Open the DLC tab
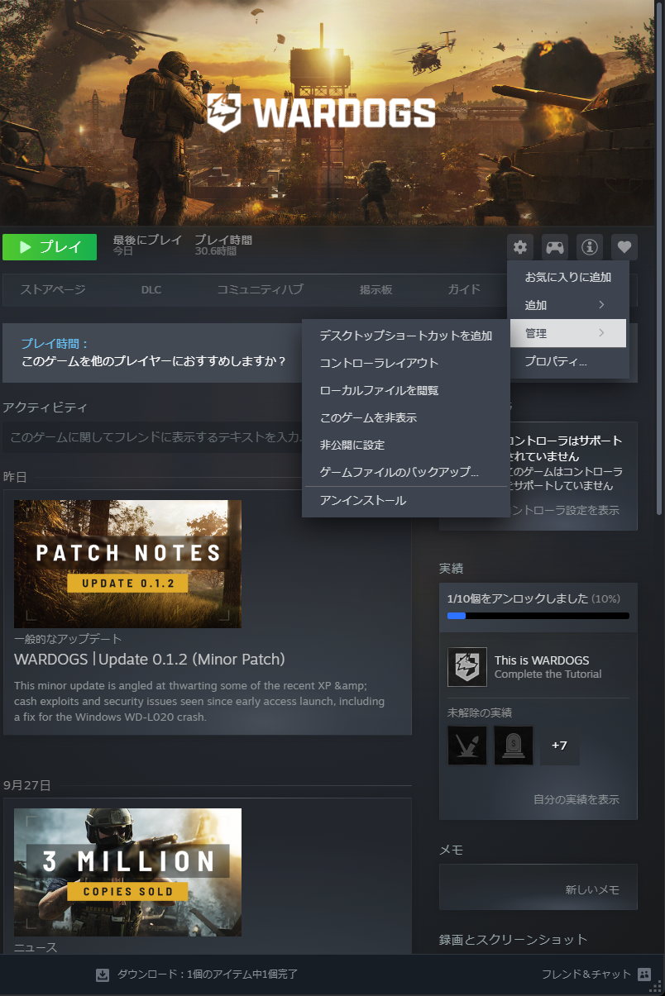Viewport: 665px width, 996px height. coord(151,289)
